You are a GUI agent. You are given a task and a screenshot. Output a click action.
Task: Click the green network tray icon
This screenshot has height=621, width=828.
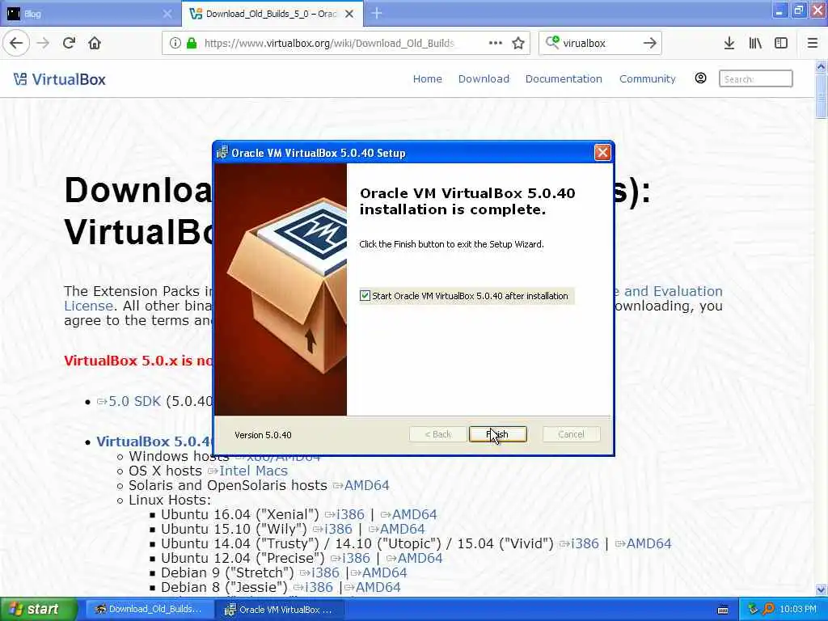(754, 609)
